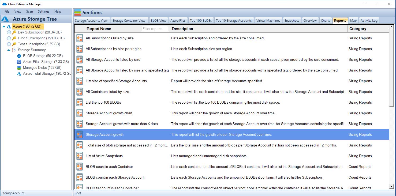This screenshot has height=196, width=396.
Task: Open the File menu
Action: [x=7, y=12]
